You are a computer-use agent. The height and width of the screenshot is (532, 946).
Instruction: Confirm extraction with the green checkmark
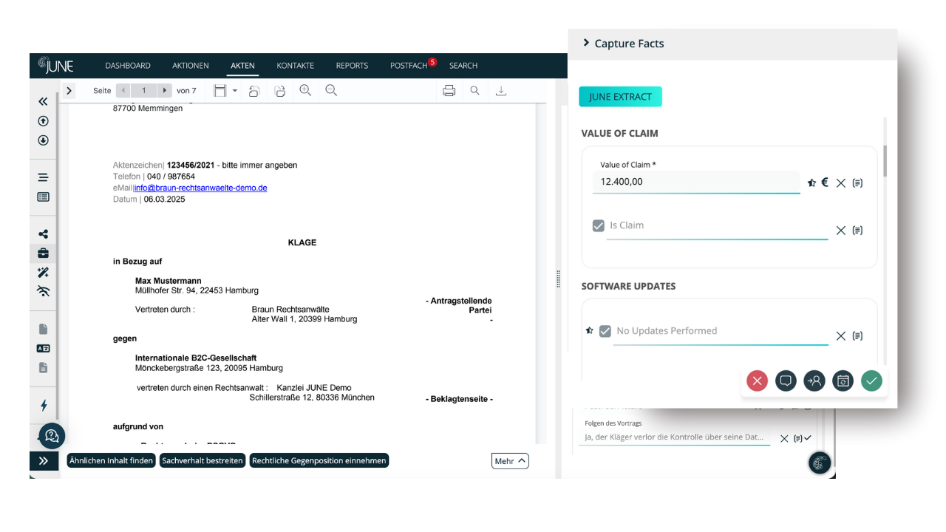[871, 381]
